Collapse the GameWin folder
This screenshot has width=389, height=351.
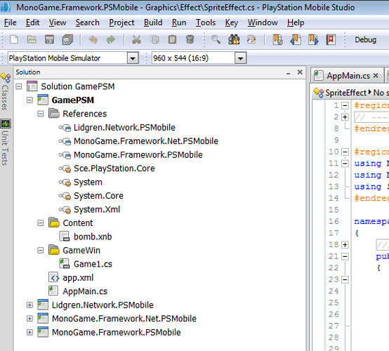41,251
